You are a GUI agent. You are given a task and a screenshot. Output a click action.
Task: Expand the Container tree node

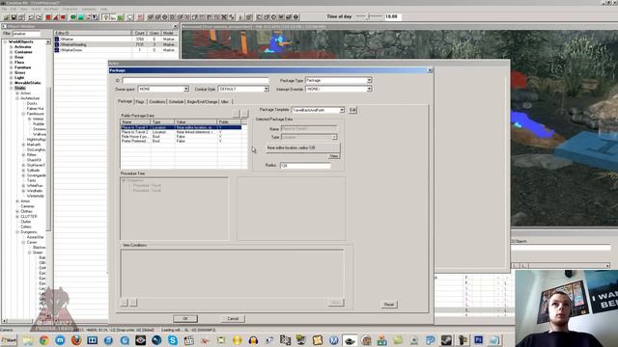(x=12, y=52)
